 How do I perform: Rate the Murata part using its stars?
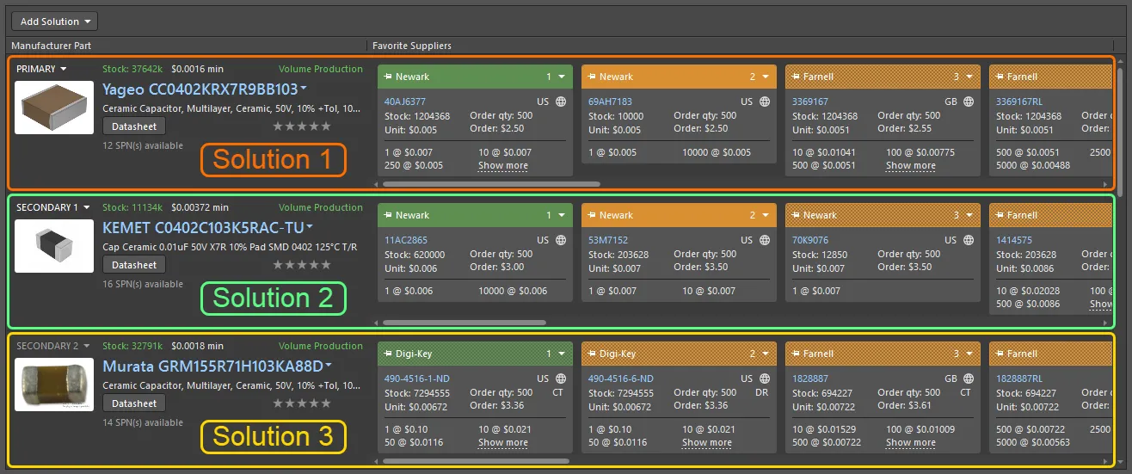tap(302, 403)
